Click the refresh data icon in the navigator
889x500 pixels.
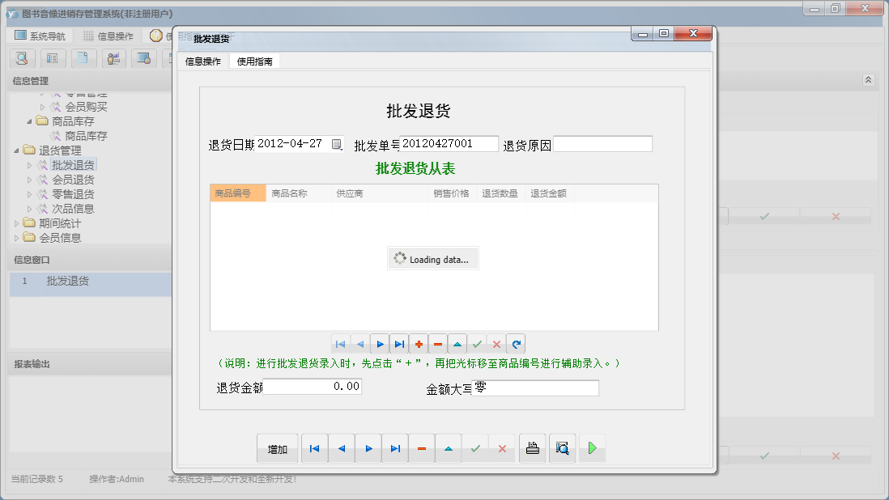point(516,344)
